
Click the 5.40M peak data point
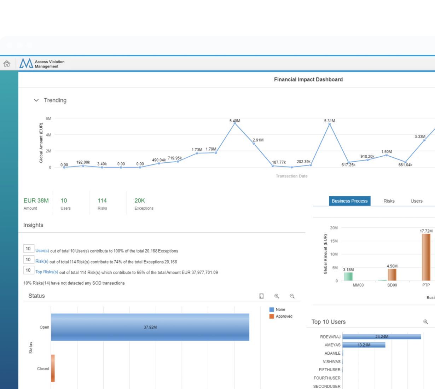coord(235,123)
